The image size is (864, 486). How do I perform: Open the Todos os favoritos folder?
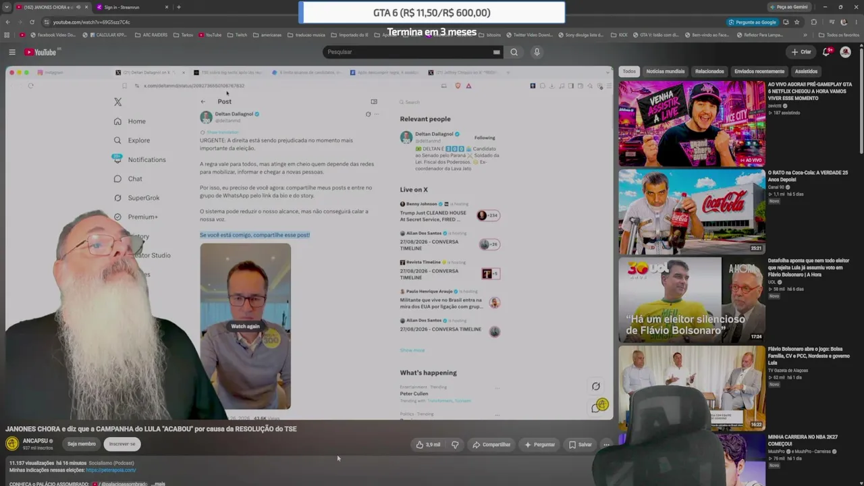pyautogui.click(x=839, y=35)
